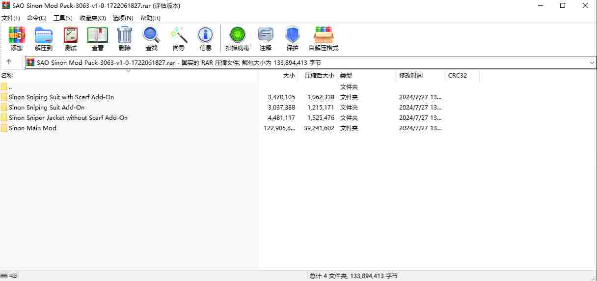
Task: Click the packed size 1,062,338
Action: (321, 97)
